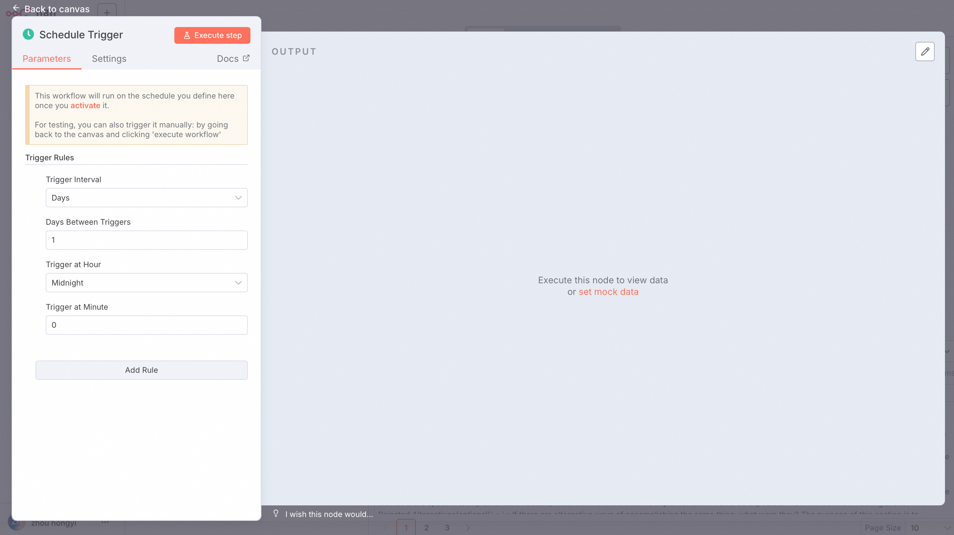Click I wish this node would text
The height and width of the screenshot is (535, 954).
(x=329, y=514)
